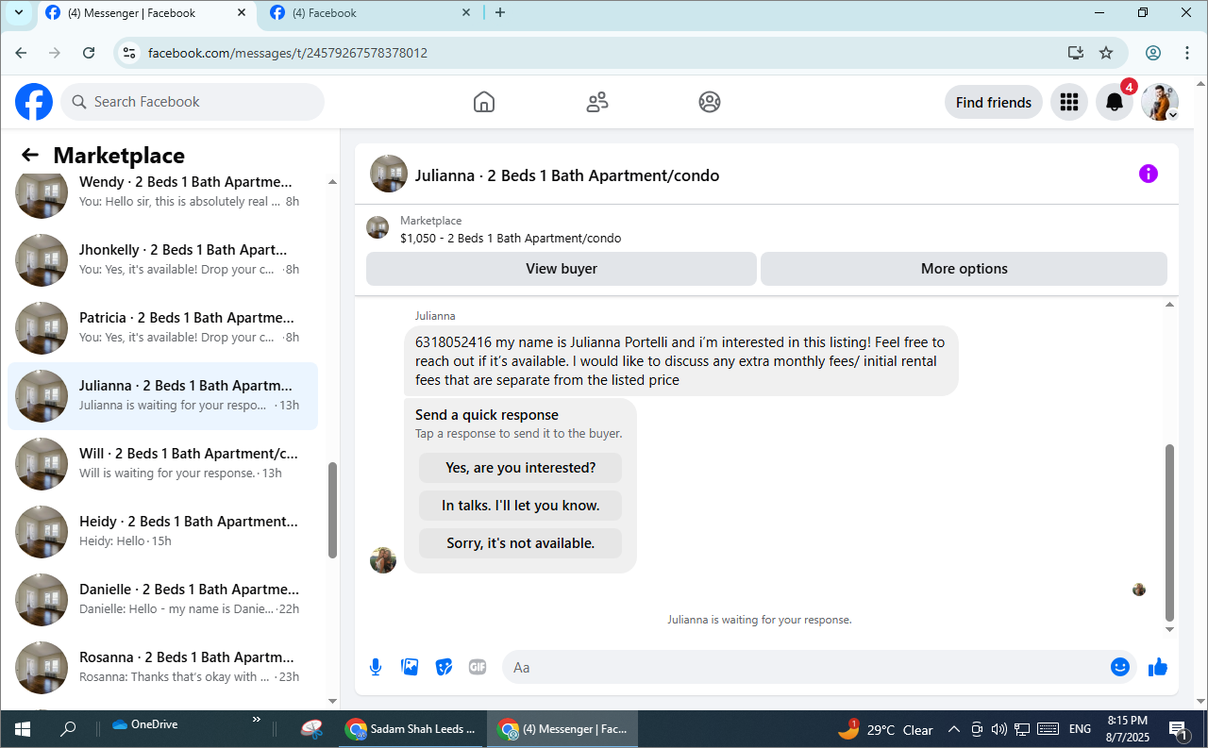The width and height of the screenshot is (1208, 748).
Task: Click the taskbar volume speaker icon
Action: [x=999, y=729]
